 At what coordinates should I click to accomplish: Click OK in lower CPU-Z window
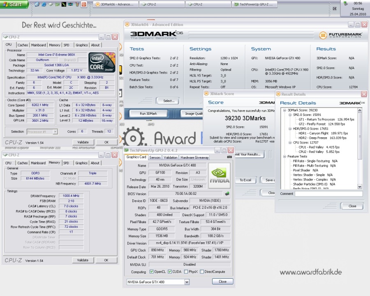(x=106, y=260)
